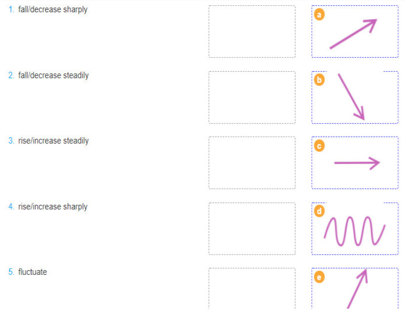Pick the horizontal right arrow in card c
This screenshot has width=405, height=311.
pos(357,163)
